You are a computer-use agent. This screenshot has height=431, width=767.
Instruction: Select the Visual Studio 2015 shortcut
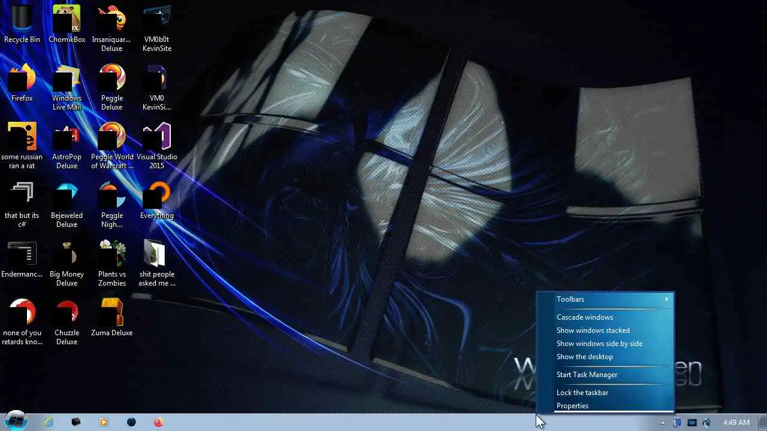click(x=156, y=145)
